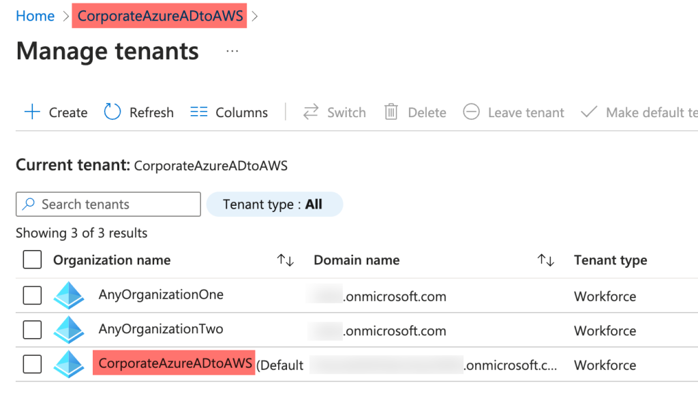This screenshot has height=398, width=698.
Task: Select the Create tenant plus icon
Action: (32, 112)
